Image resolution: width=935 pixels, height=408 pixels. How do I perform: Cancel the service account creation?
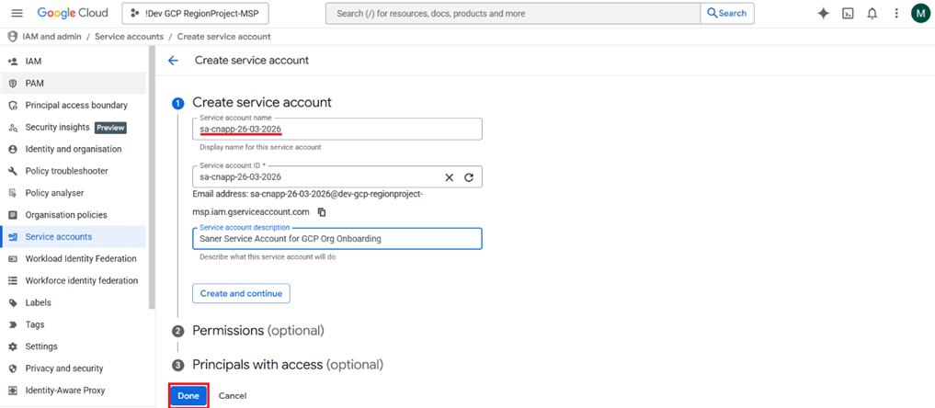233,396
